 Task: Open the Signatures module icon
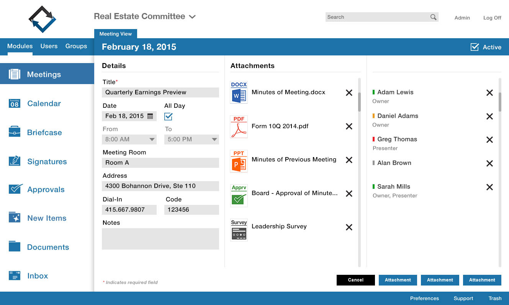(15, 161)
